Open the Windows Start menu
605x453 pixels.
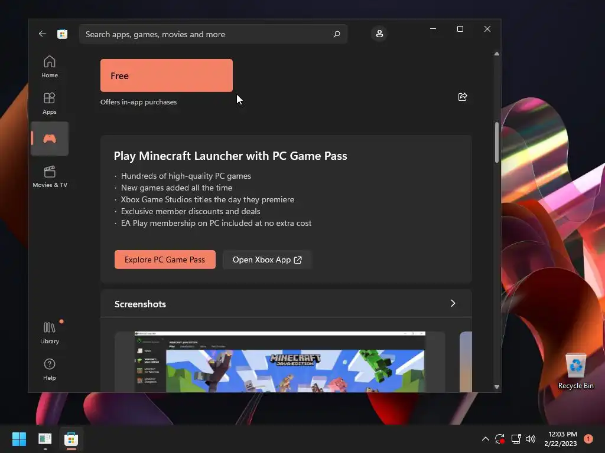click(19, 439)
